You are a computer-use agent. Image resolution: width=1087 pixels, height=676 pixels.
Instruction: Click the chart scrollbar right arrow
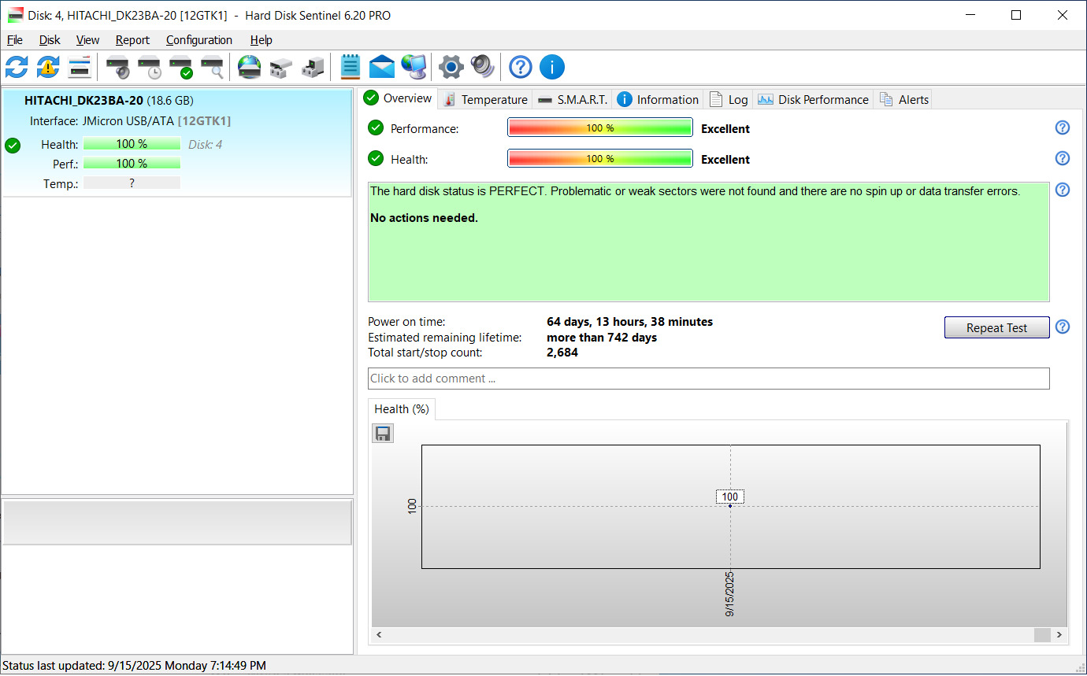coord(1059,635)
